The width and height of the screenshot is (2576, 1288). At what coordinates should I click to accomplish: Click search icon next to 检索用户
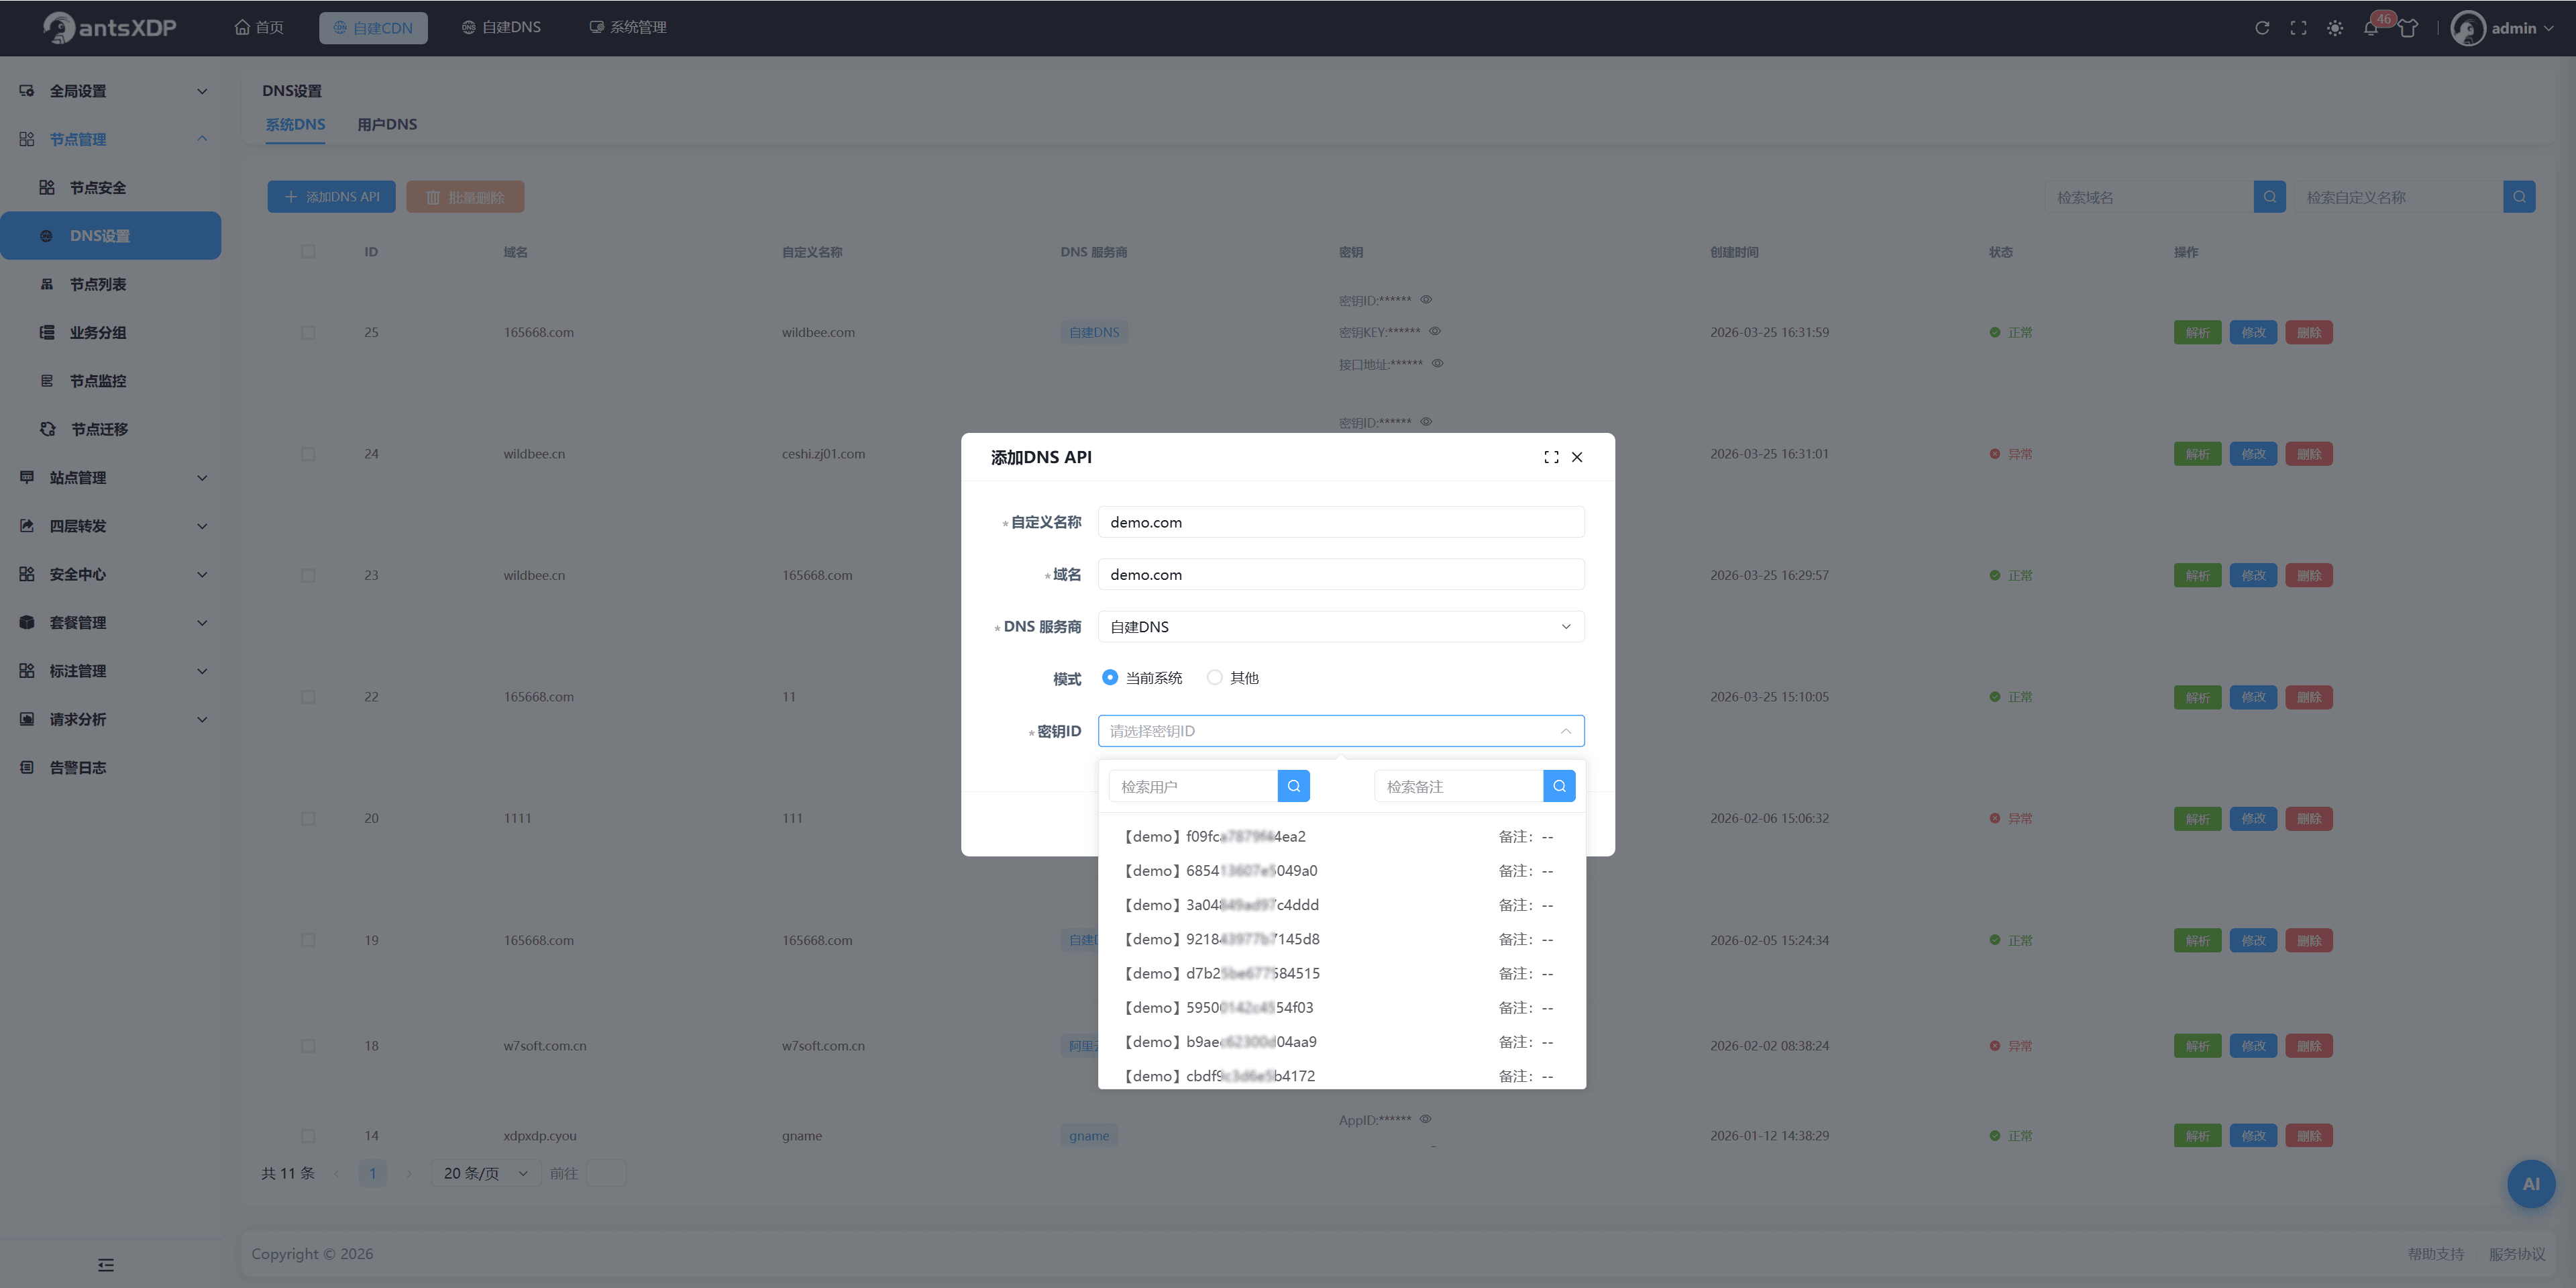click(1293, 787)
